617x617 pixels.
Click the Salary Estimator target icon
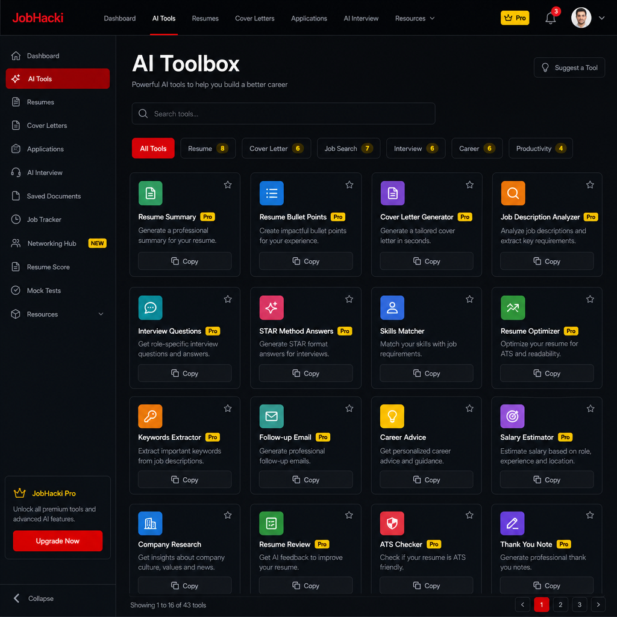tap(512, 416)
